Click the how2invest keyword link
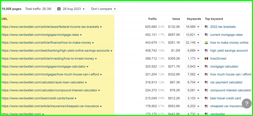 click(218, 59)
